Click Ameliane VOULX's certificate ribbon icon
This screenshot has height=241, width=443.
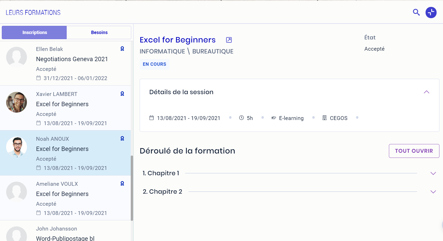pyautogui.click(x=122, y=184)
